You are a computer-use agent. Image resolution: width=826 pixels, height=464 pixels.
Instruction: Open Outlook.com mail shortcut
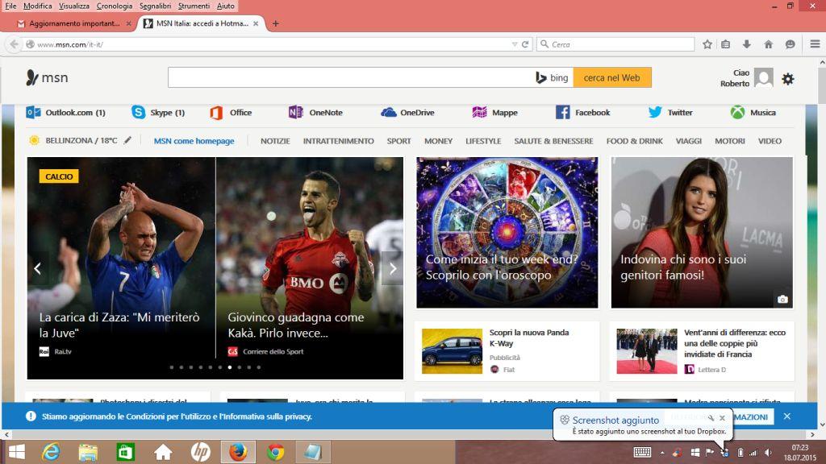66,113
